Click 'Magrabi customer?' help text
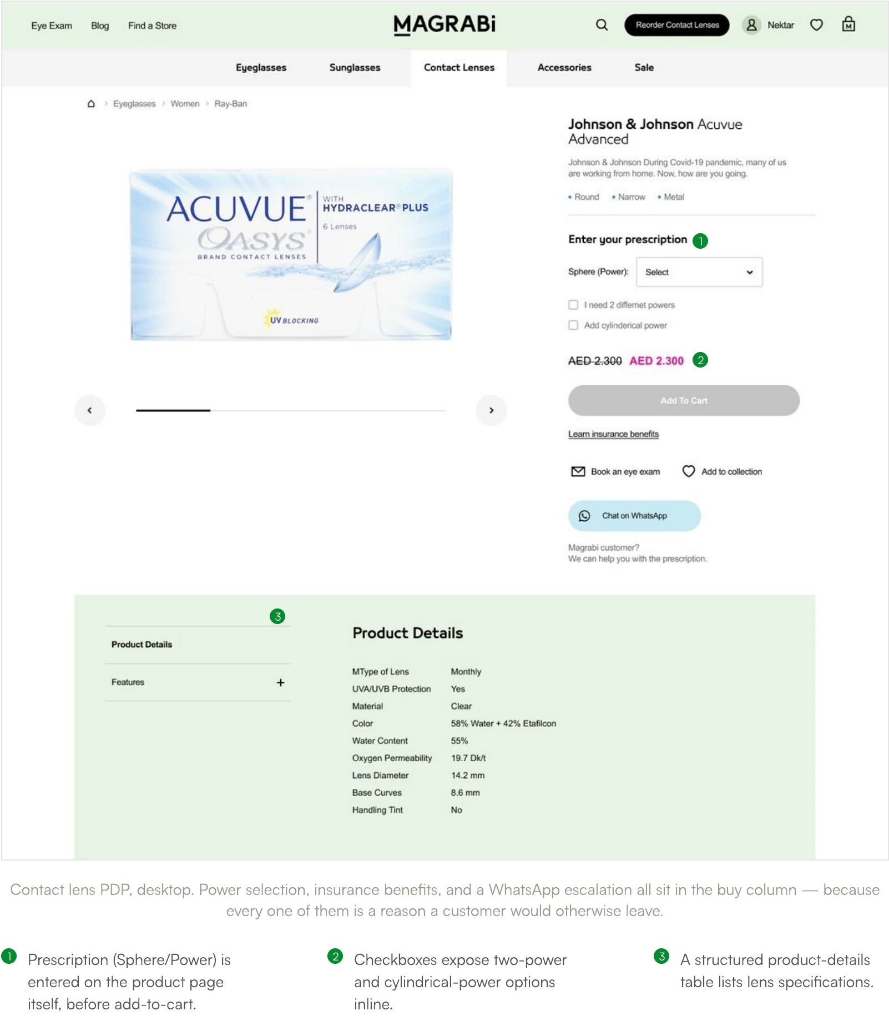Image resolution: width=889 pixels, height=1016 pixels. 604,548
